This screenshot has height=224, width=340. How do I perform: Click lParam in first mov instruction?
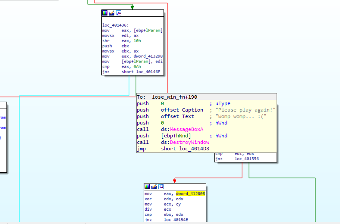tap(154, 30)
